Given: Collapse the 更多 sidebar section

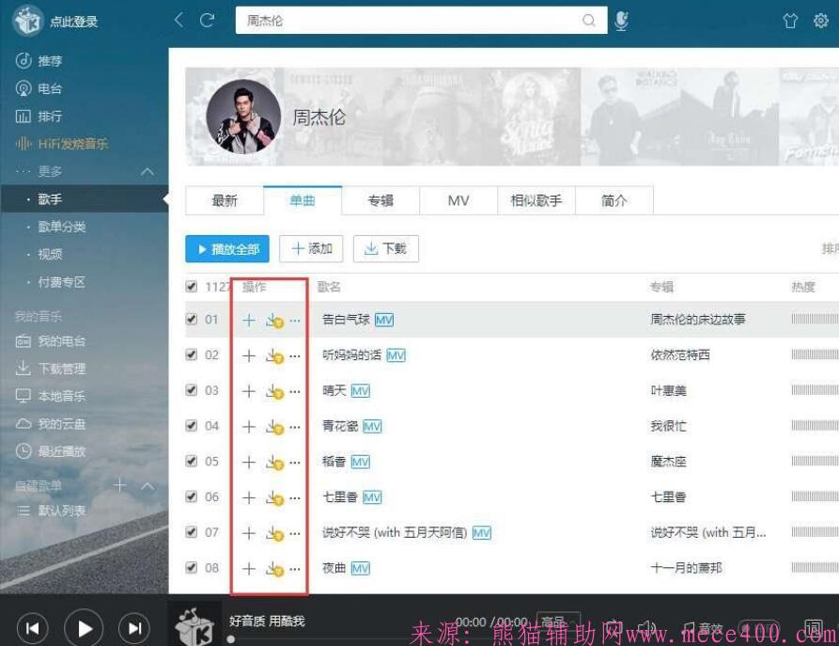Looking at the screenshot, I should click(x=146, y=171).
